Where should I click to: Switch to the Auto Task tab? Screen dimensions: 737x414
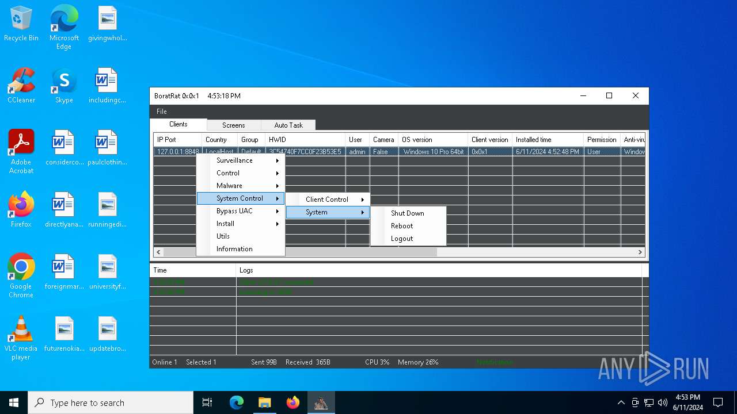click(x=288, y=125)
